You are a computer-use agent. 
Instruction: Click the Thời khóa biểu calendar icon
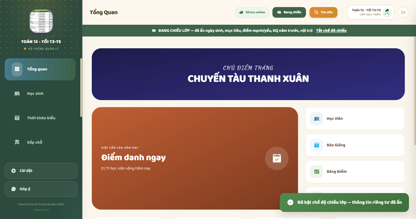coord(17,118)
